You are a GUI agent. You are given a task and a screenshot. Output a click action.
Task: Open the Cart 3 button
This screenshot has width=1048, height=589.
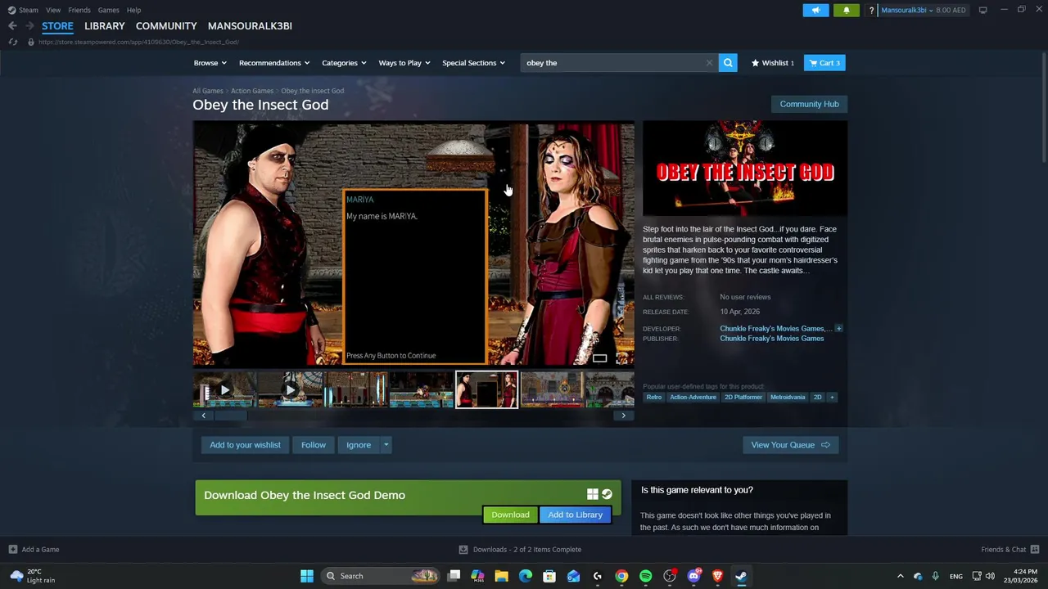[824, 63]
